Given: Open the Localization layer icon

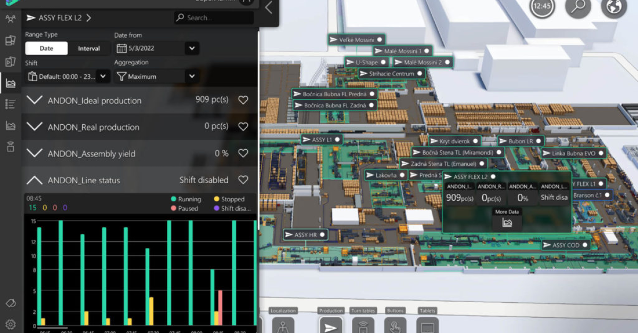Looking at the screenshot, I should [x=283, y=325].
